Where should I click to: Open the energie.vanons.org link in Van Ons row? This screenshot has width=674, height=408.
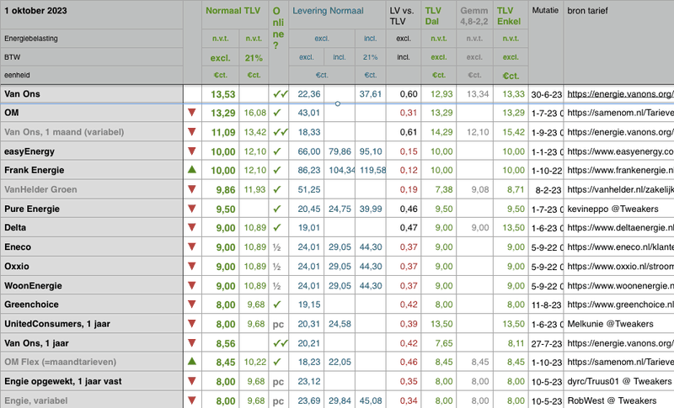[620, 94]
